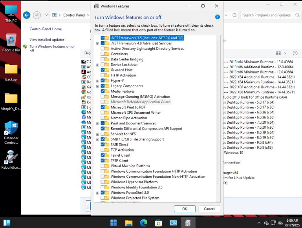302x228 pixels.
Task: Click the Google Chrome icon in program list
Action: [84, 92]
